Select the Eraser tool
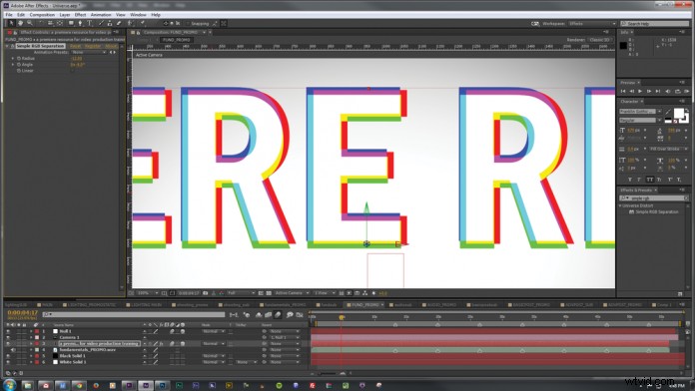 [x=119, y=23]
